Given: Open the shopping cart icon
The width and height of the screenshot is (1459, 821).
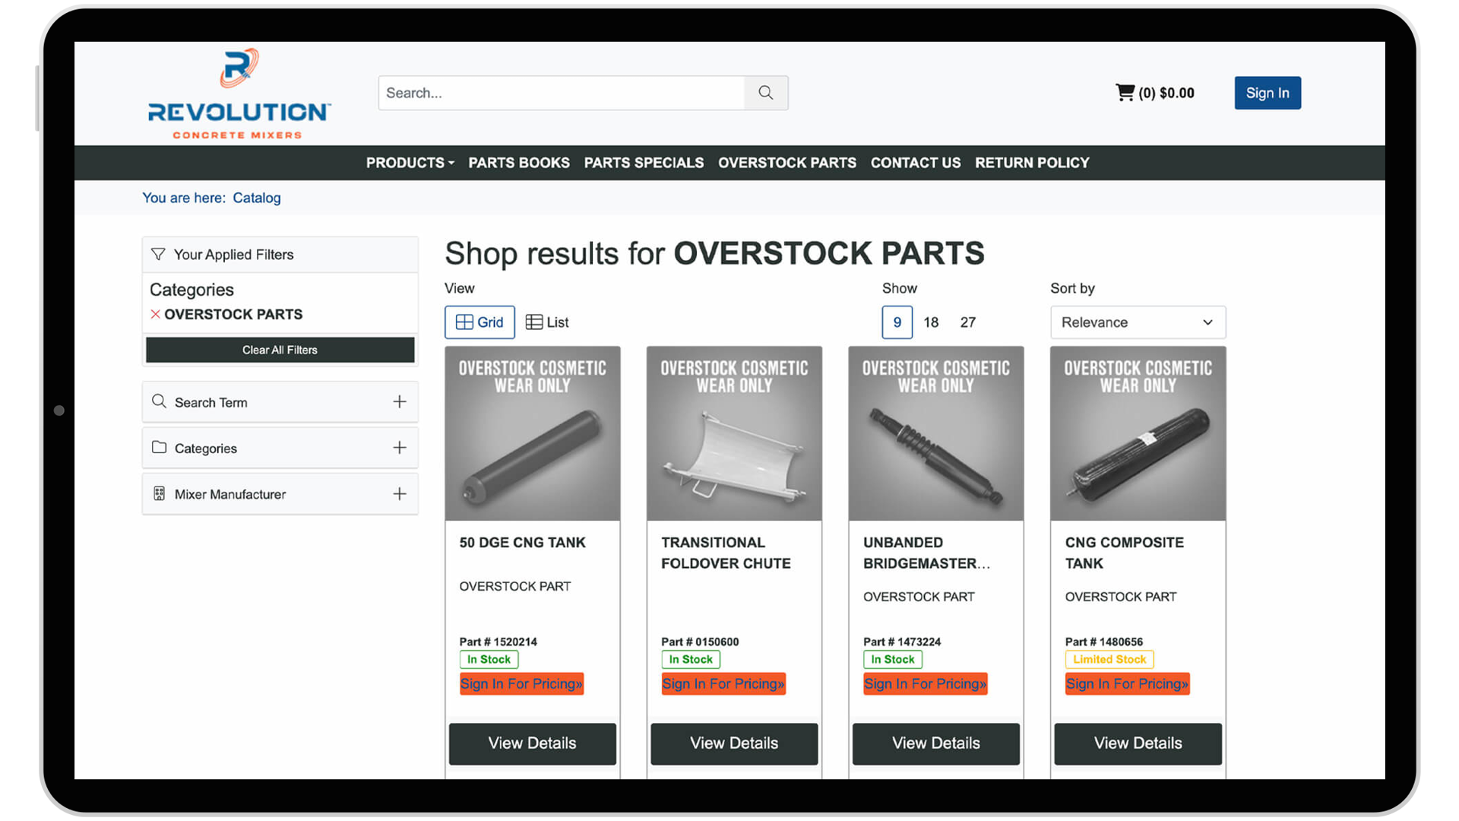Looking at the screenshot, I should (x=1126, y=91).
